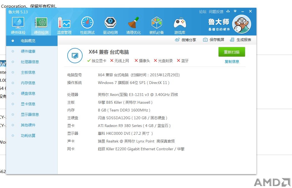Image resolution: width=292 pixels, height=188 pixels.
Task: Click the X64 兼容 台式电脑 heading
Action: point(109,52)
